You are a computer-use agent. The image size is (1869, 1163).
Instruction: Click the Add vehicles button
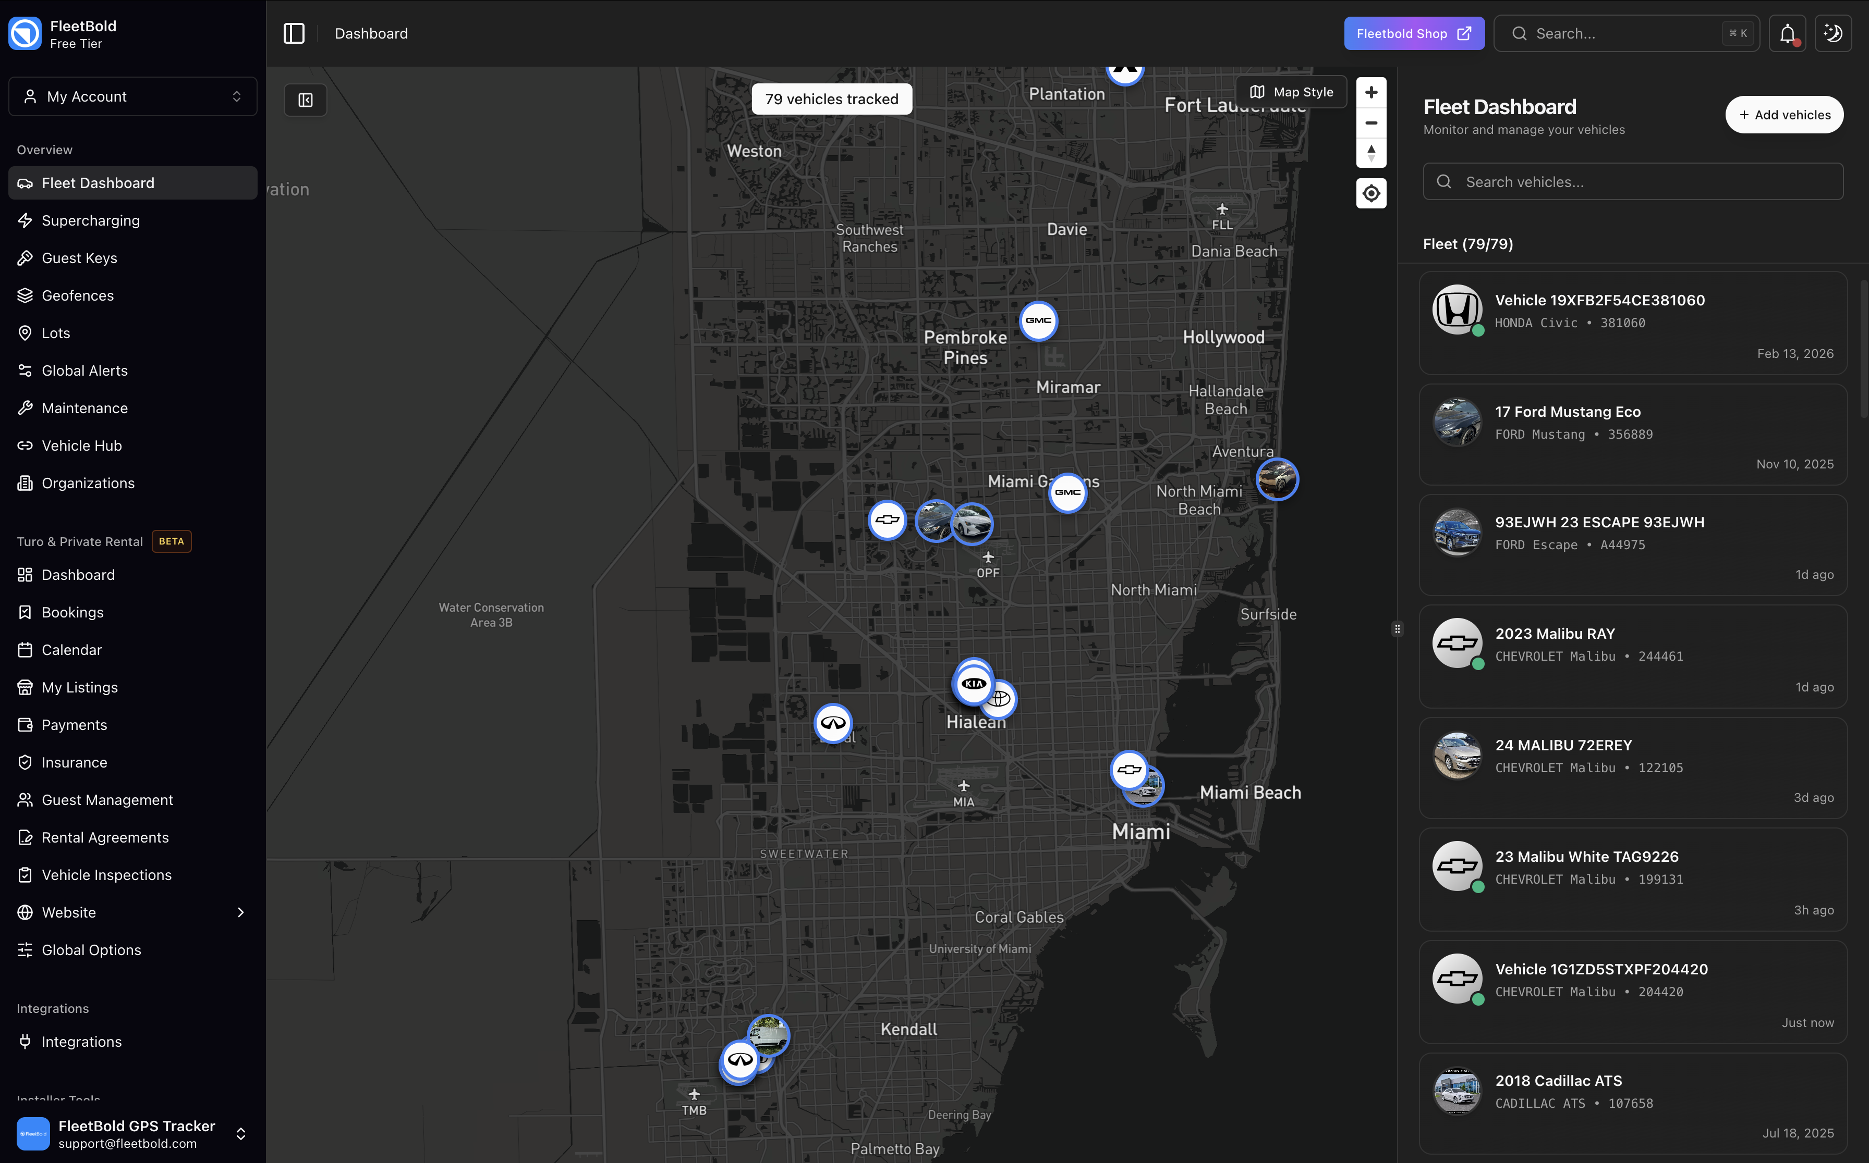(x=1785, y=114)
